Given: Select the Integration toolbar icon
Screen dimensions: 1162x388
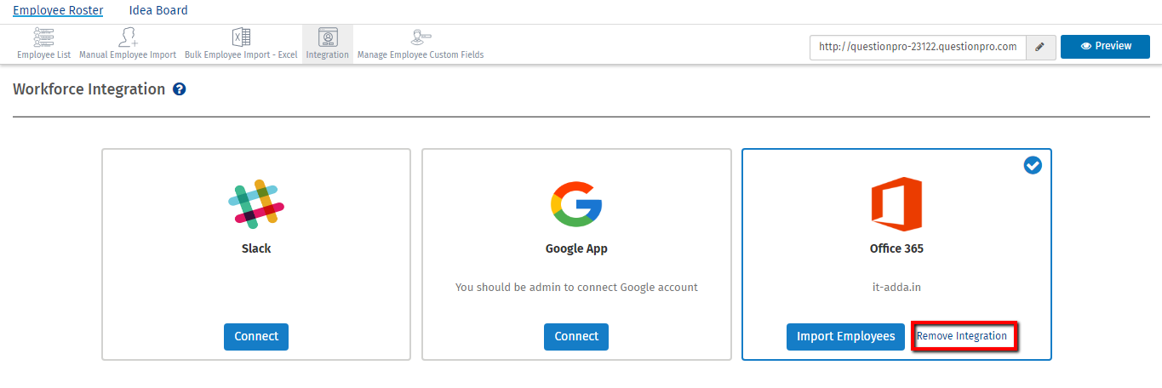Looking at the screenshot, I should (x=328, y=37).
